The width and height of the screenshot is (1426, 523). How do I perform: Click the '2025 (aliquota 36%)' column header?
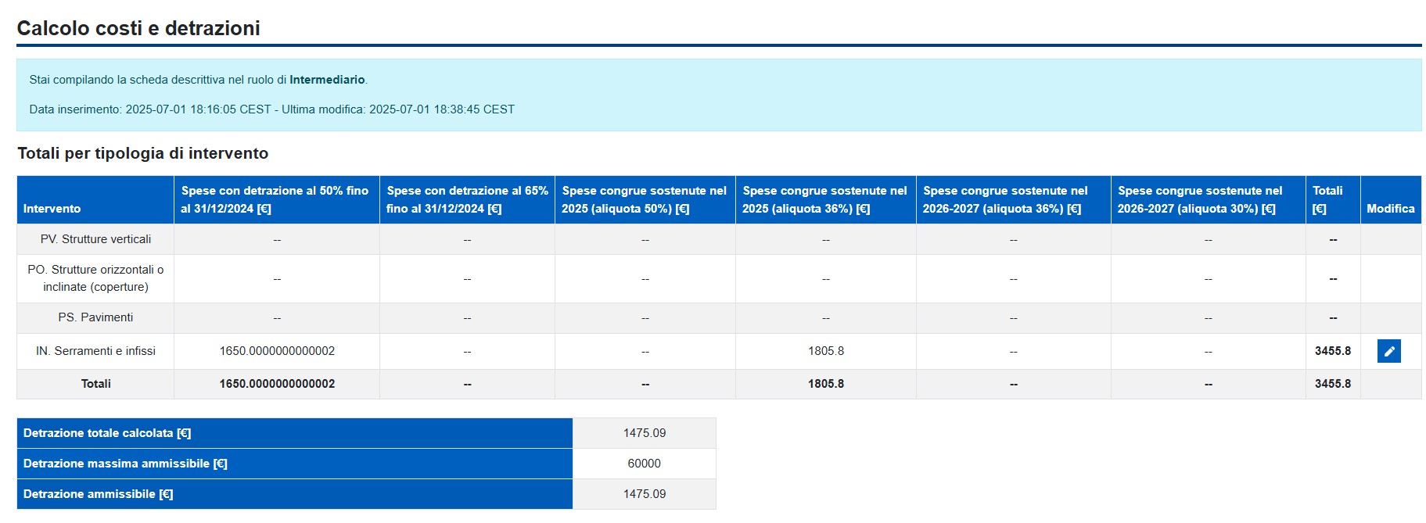point(824,199)
